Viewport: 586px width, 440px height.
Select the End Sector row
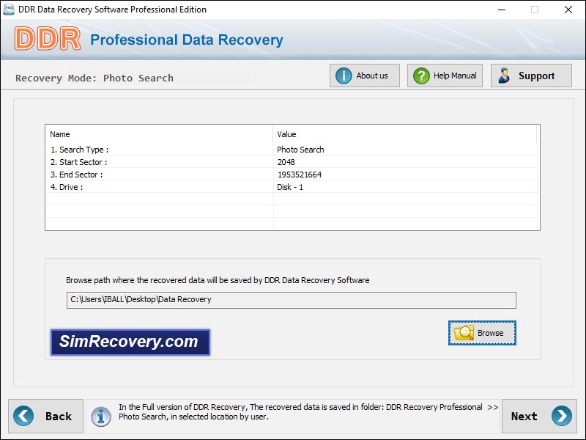click(x=292, y=175)
